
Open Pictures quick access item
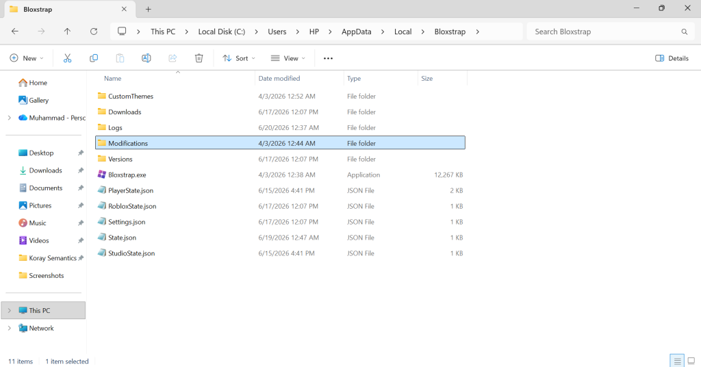pyautogui.click(x=36, y=205)
